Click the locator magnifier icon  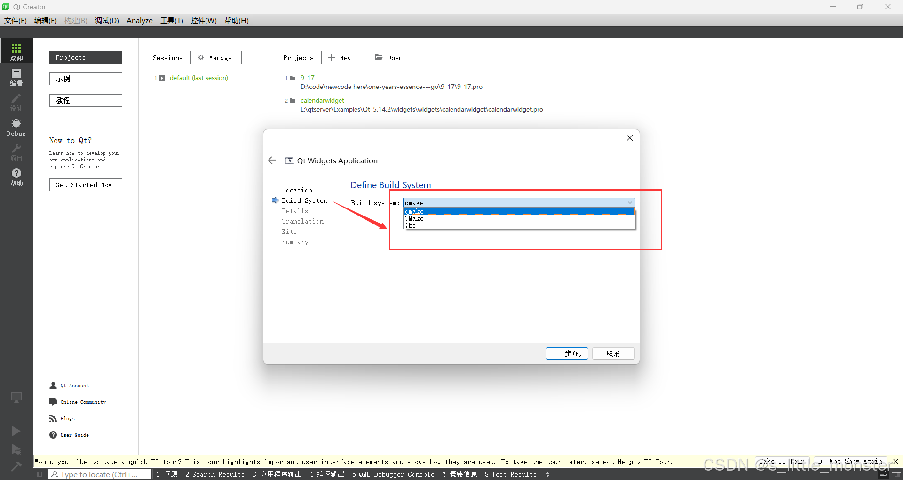pyautogui.click(x=55, y=474)
